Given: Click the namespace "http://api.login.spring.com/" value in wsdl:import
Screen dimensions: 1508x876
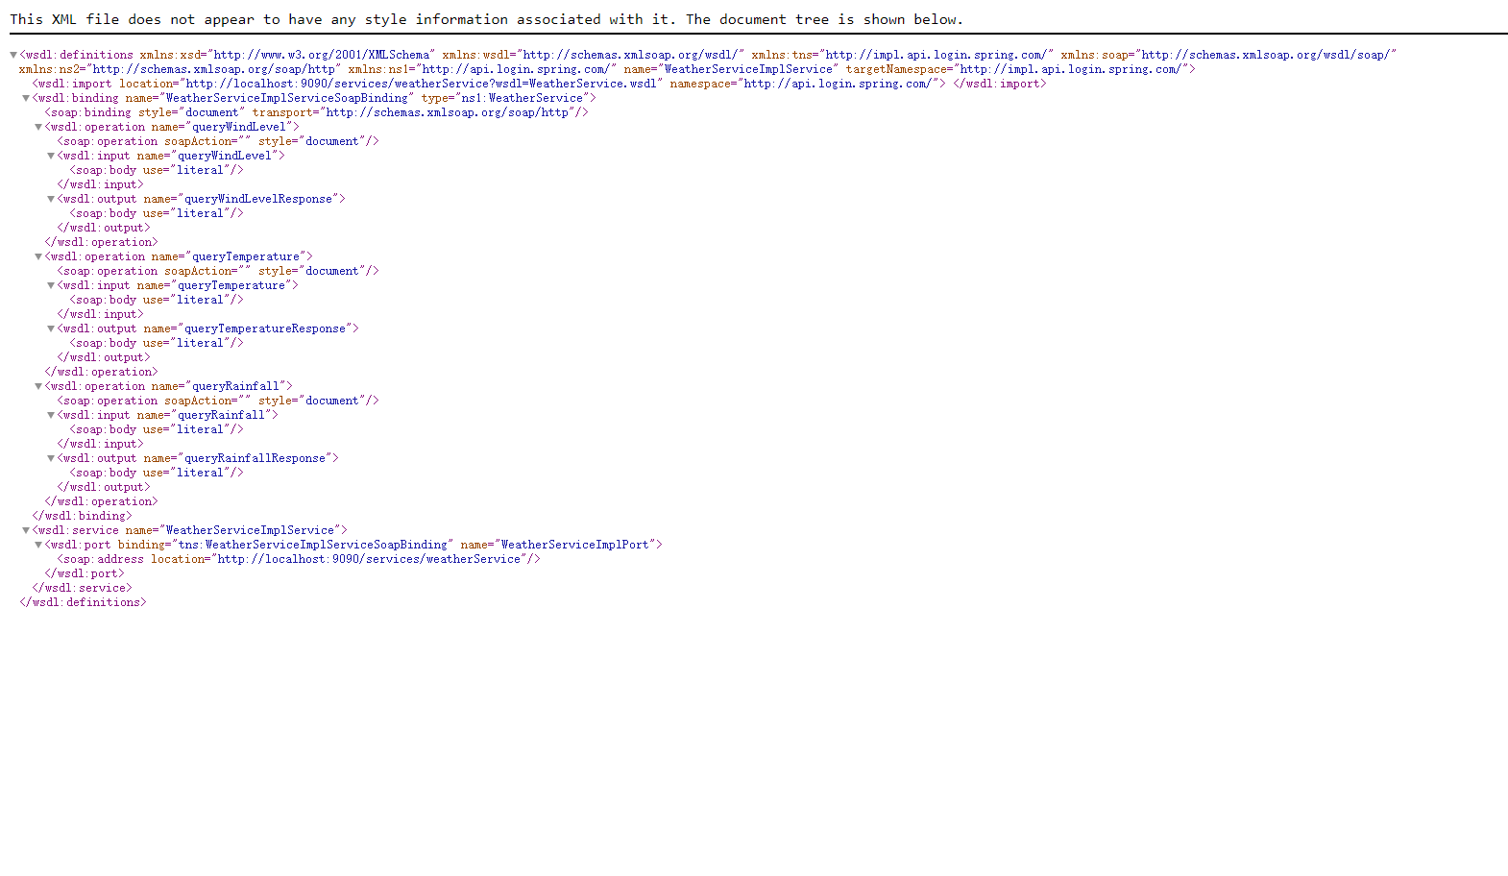Looking at the screenshot, I should coord(838,84).
